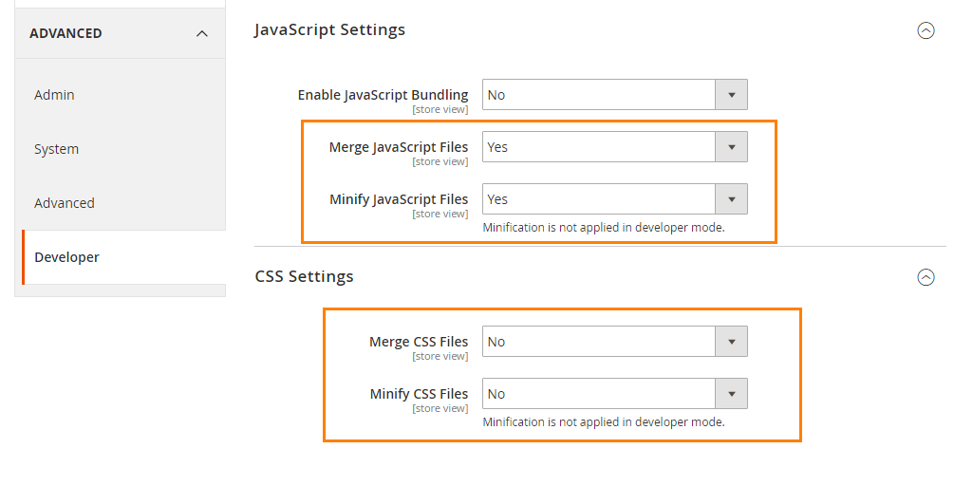Click the ADVANCED group header label
This screenshot has width=954, height=486.
tap(65, 33)
